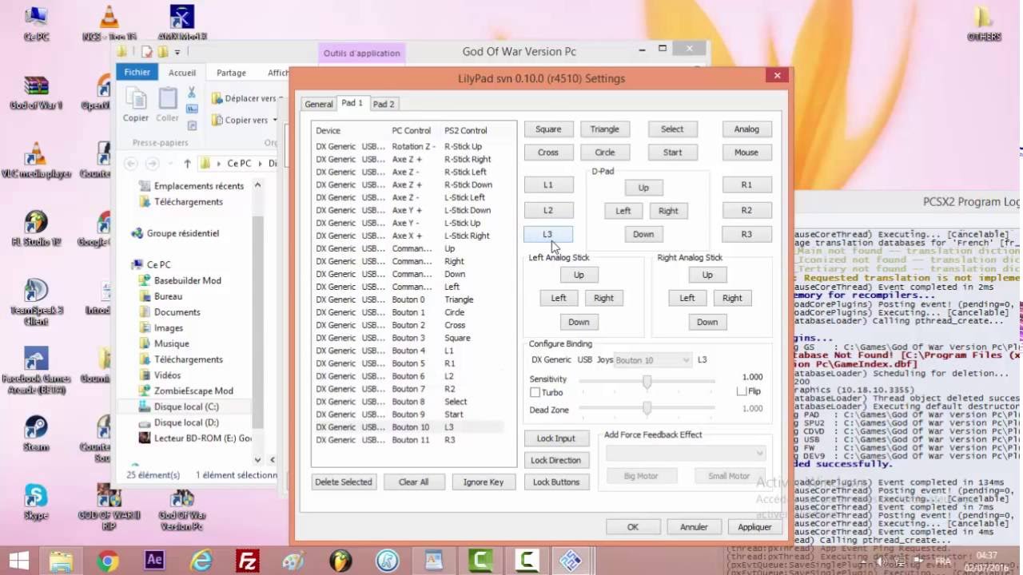Click Right Analog Stick Left button
This screenshot has width=1023, height=575.
[x=687, y=298]
